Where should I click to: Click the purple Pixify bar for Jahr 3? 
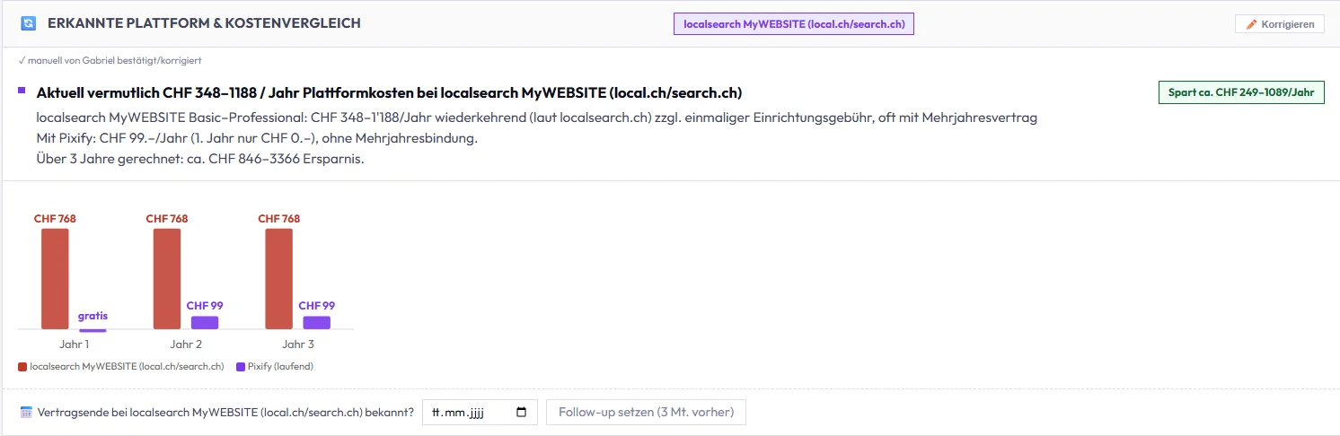point(316,323)
